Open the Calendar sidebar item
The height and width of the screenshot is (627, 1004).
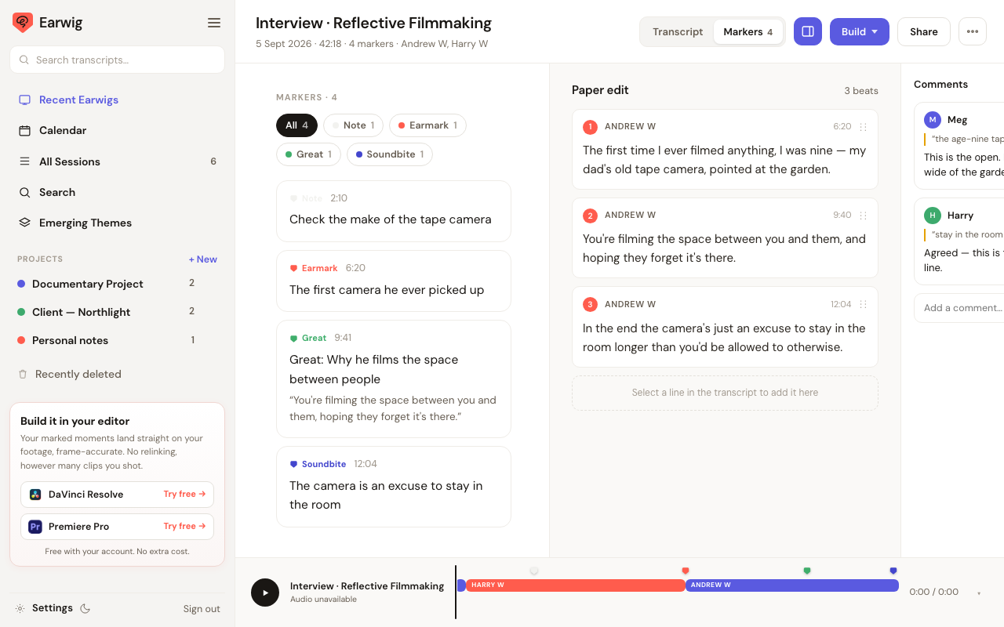118,130
